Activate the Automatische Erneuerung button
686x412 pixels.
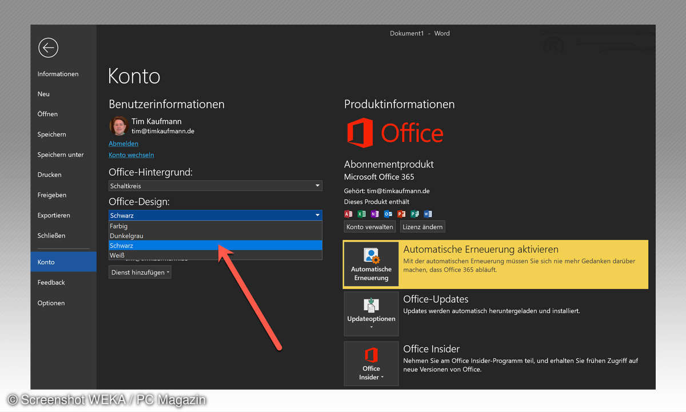pyautogui.click(x=371, y=264)
